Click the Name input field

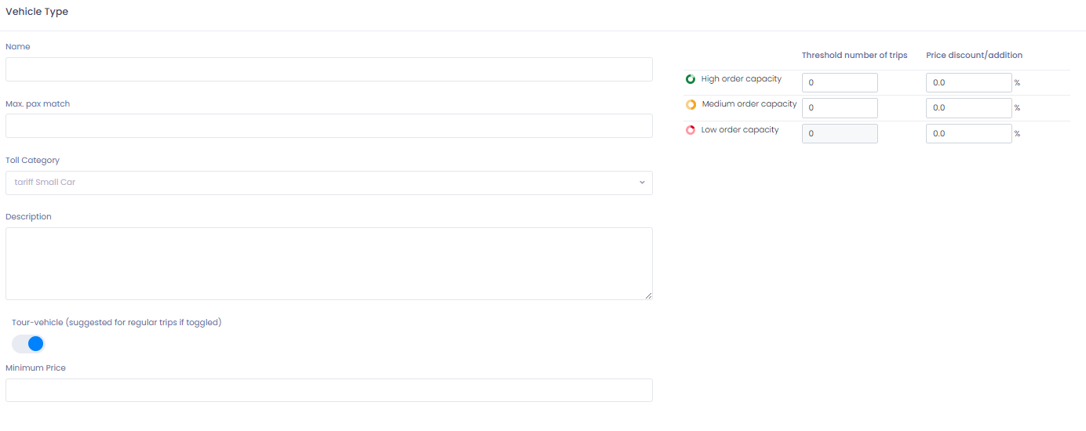point(329,69)
